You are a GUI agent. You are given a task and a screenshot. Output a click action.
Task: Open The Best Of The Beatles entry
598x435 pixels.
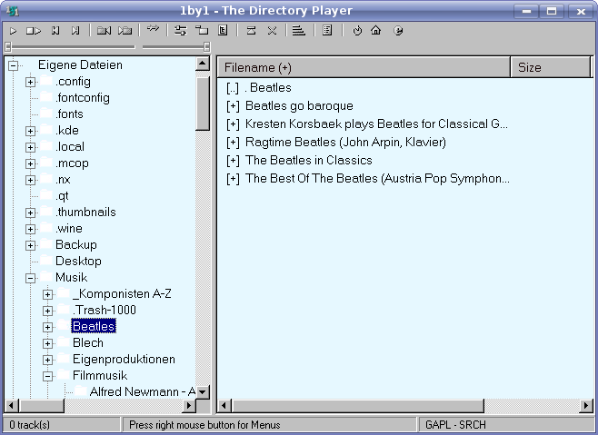[x=368, y=178]
